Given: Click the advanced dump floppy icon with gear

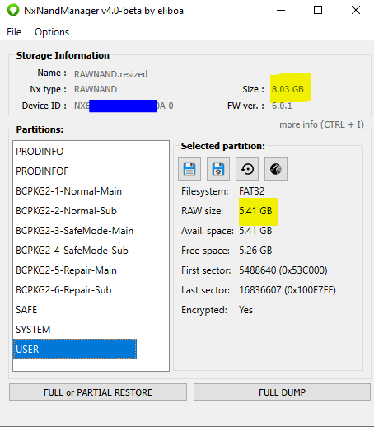Looking at the screenshot, I should 218,169.
